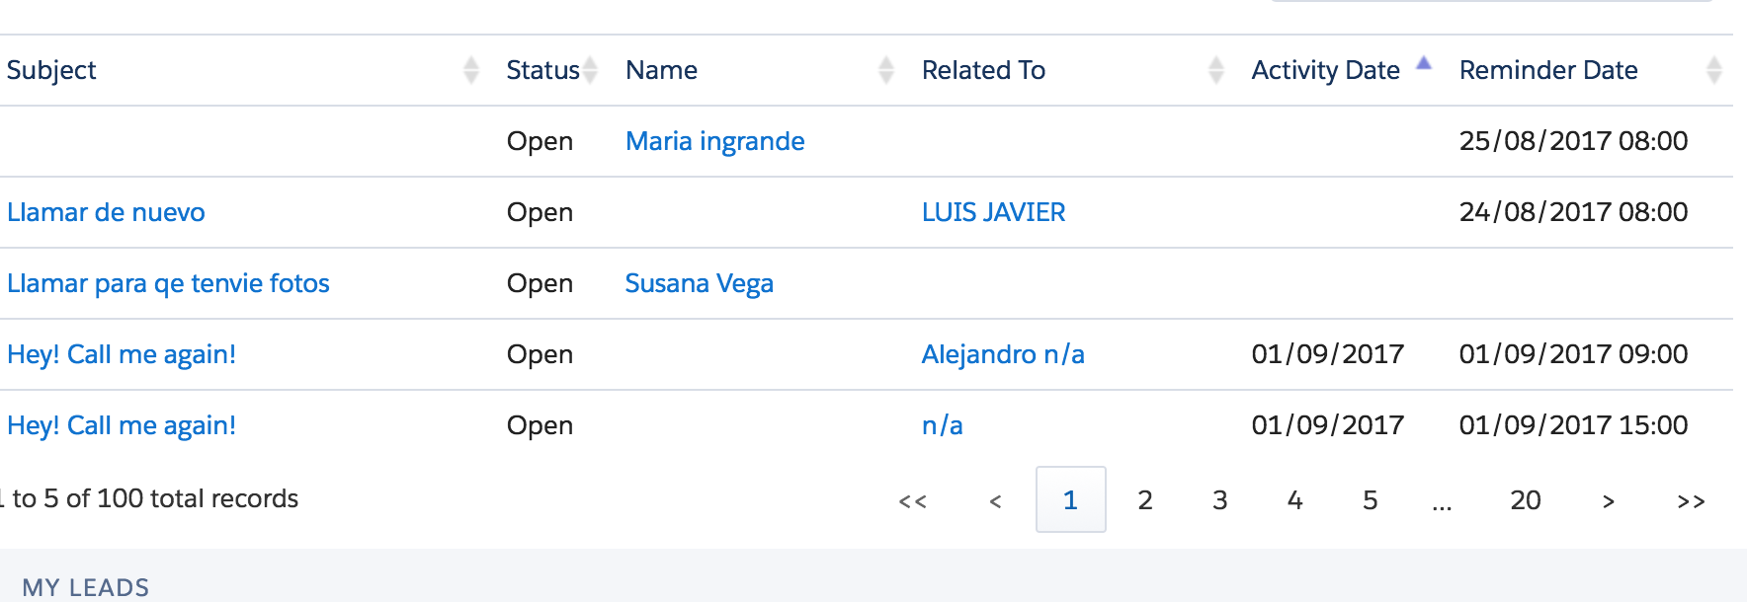Screen dimensions: 1747x602
Task: Click the Activity Date column header
Action: point(1325,70)
